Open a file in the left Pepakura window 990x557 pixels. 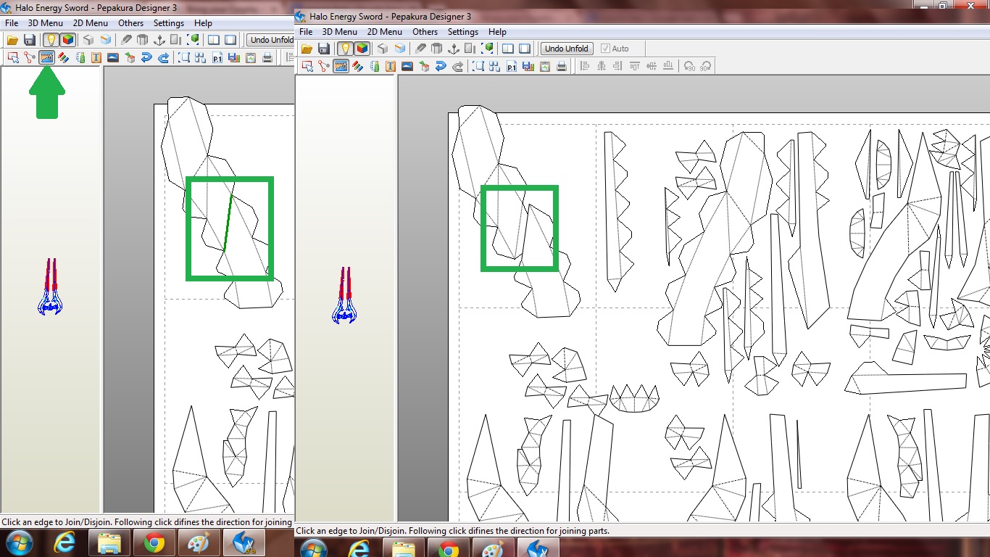pyautogui.click(x=12, y=40)
